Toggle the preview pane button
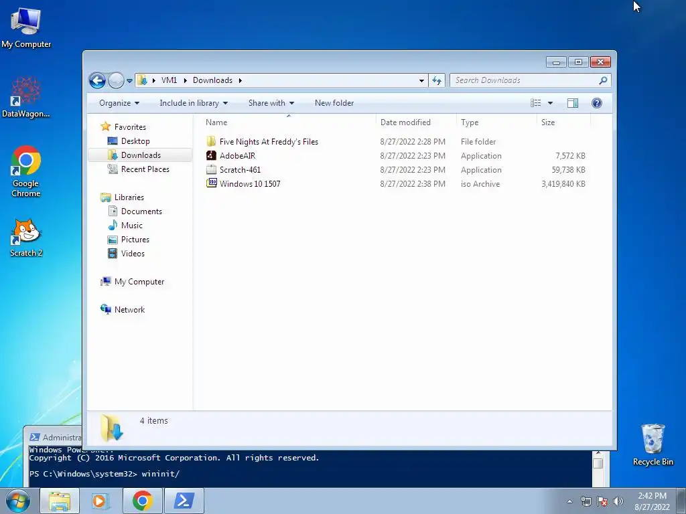This screenshot has height=514, width=686. 573,103
